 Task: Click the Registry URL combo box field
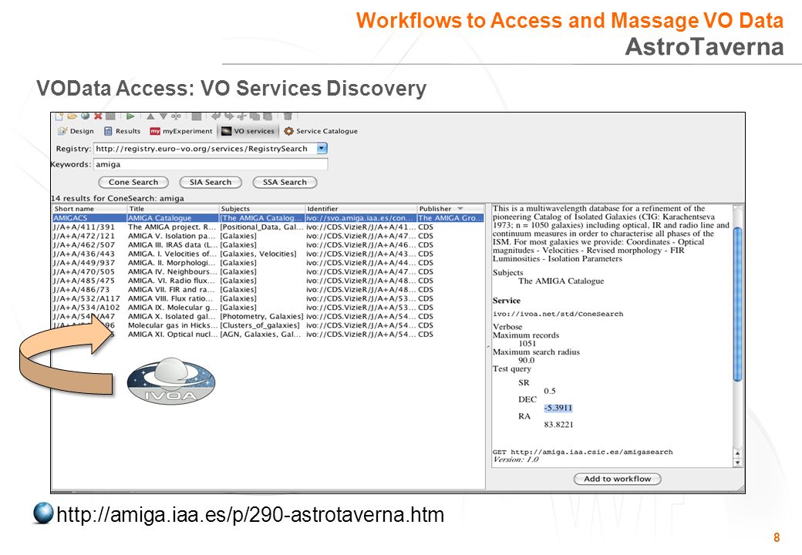[x=211, y=149]
